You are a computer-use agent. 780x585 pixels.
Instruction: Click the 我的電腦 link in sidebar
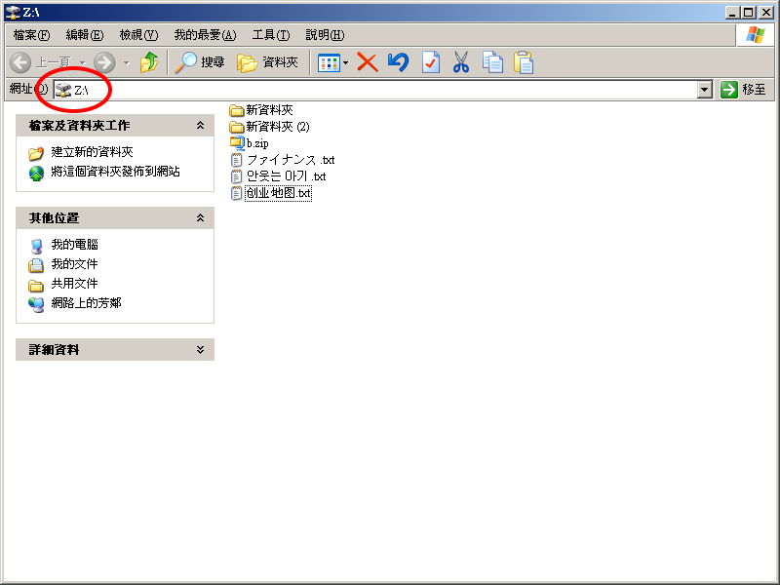(74, 245)
